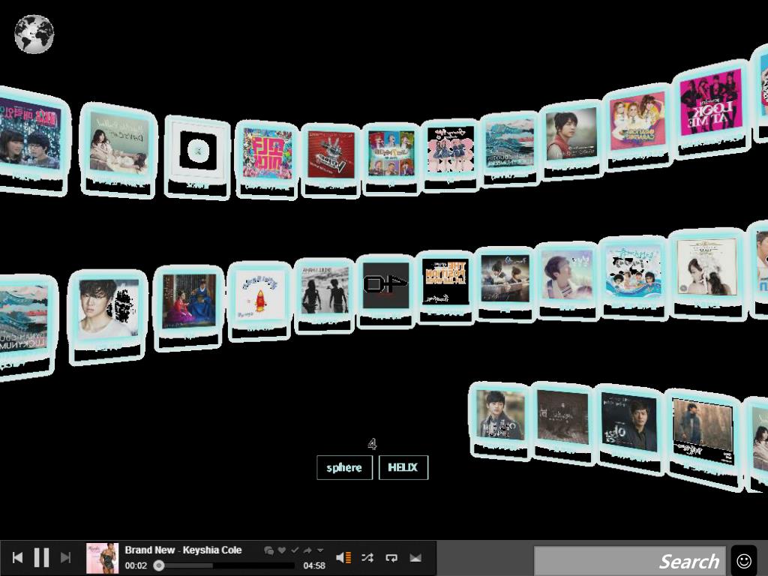
Task: Toggle repeat playback
Action: (x=391, y=557)
